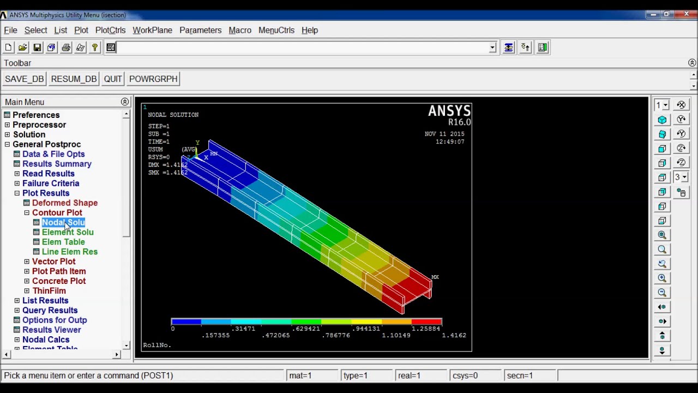
Task: Expand the Preferences tree node
Action: tap(7, 115)
